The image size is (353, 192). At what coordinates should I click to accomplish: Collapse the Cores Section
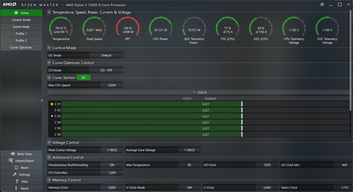click(49, 78)
